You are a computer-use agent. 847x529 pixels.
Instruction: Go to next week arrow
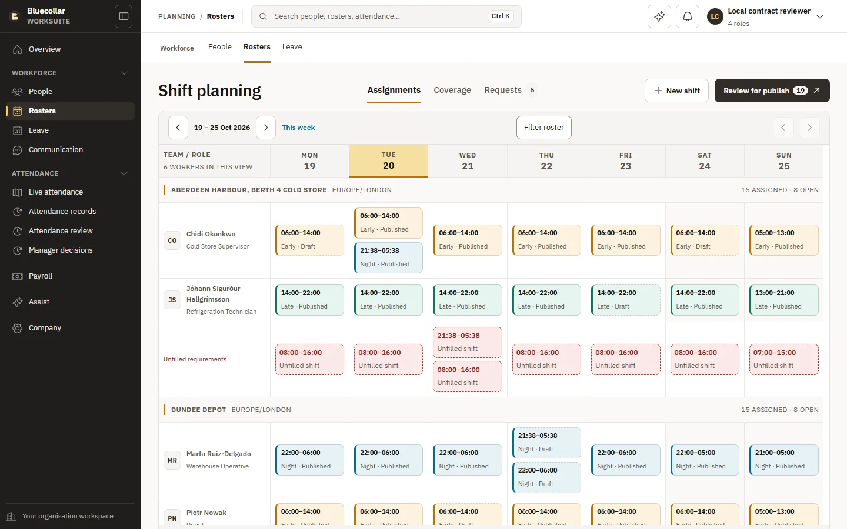(266, 128)
